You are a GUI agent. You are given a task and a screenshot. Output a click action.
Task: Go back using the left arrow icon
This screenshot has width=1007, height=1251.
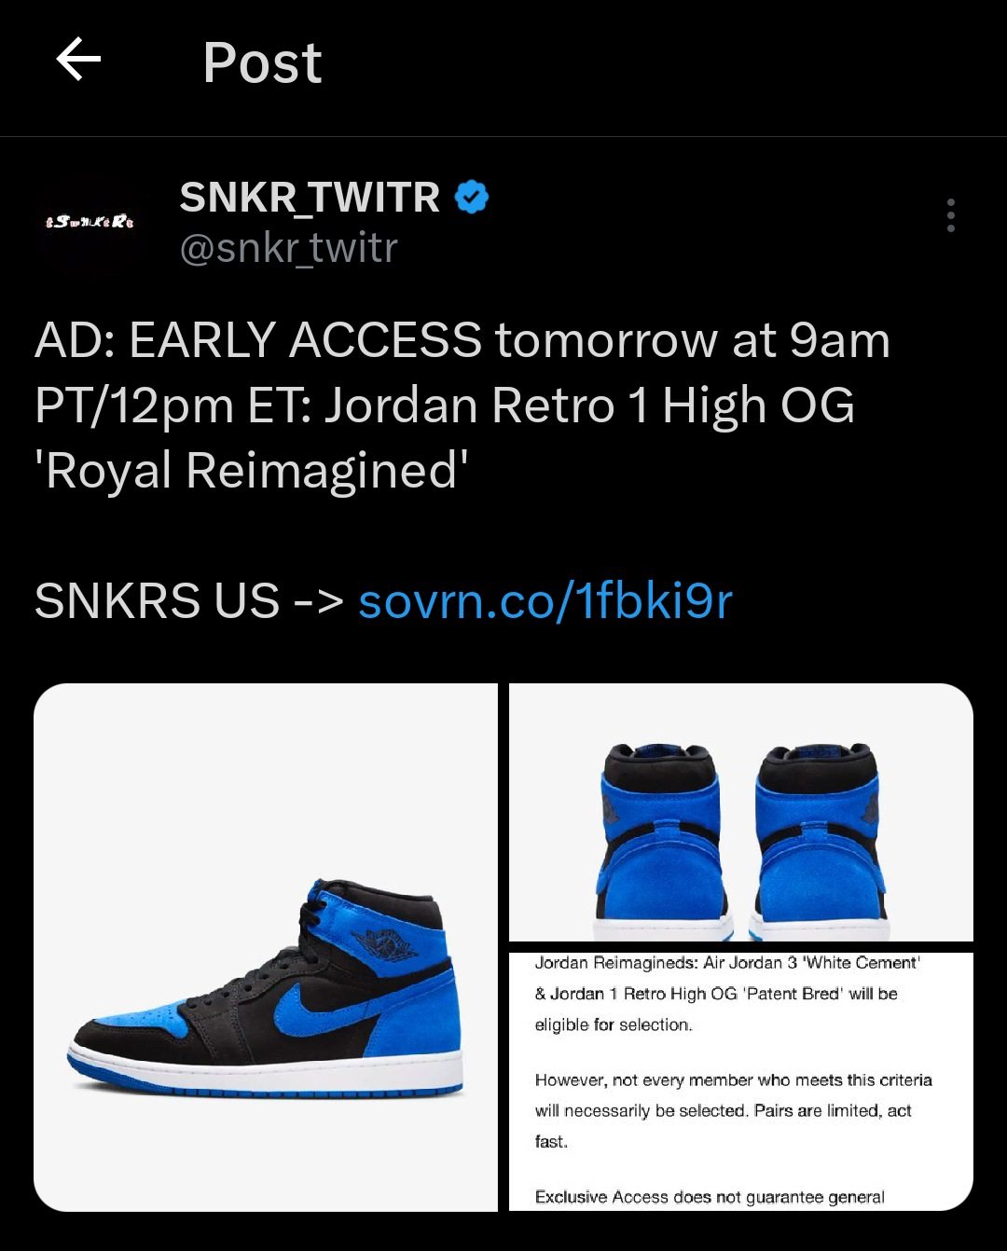[x=78, y=61]
